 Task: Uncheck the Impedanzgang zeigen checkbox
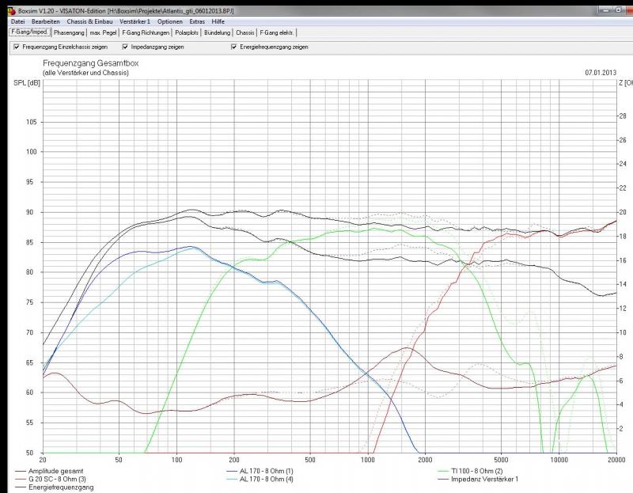[125, 47]
